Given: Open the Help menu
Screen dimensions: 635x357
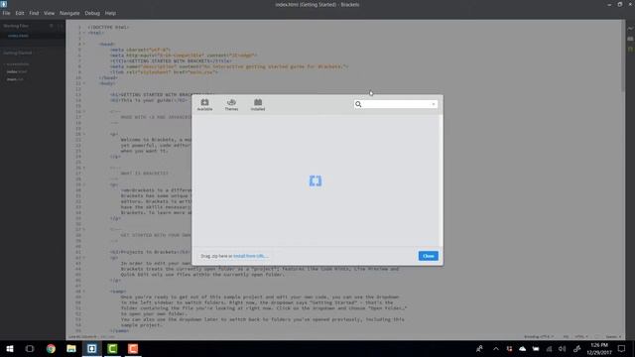Looking at the screenshot, I should pyautogui.click(x=110, y=13).
